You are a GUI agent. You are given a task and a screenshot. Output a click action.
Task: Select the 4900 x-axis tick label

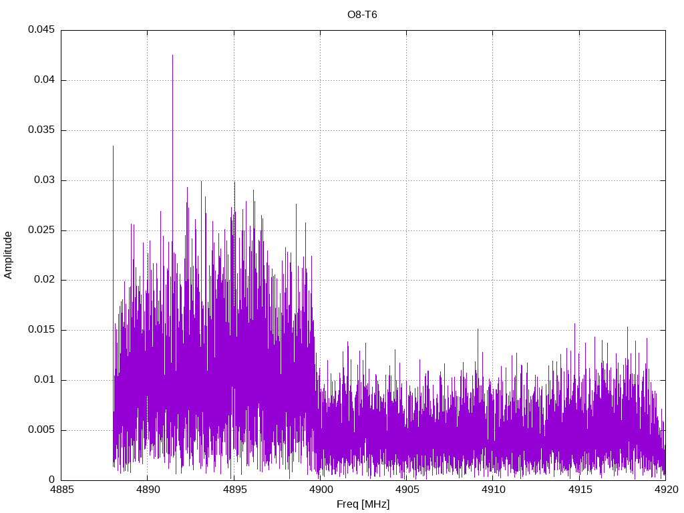click(320, 490)
